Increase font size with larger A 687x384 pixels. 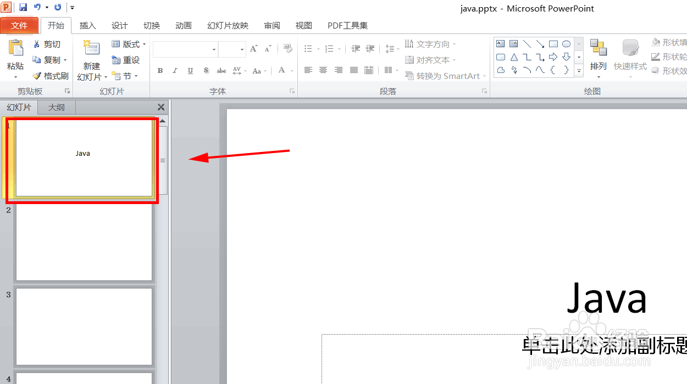(x=253, y=49)
